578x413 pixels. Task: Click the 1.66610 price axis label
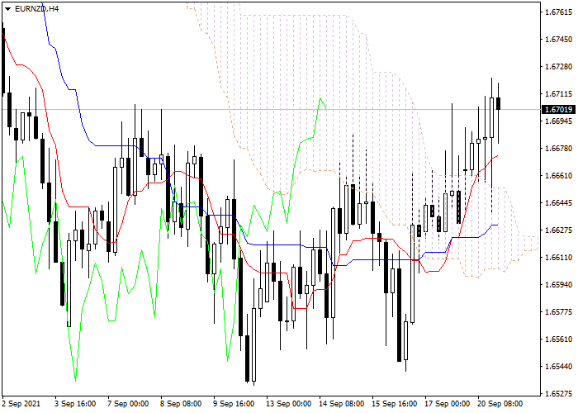click(558, 175)
